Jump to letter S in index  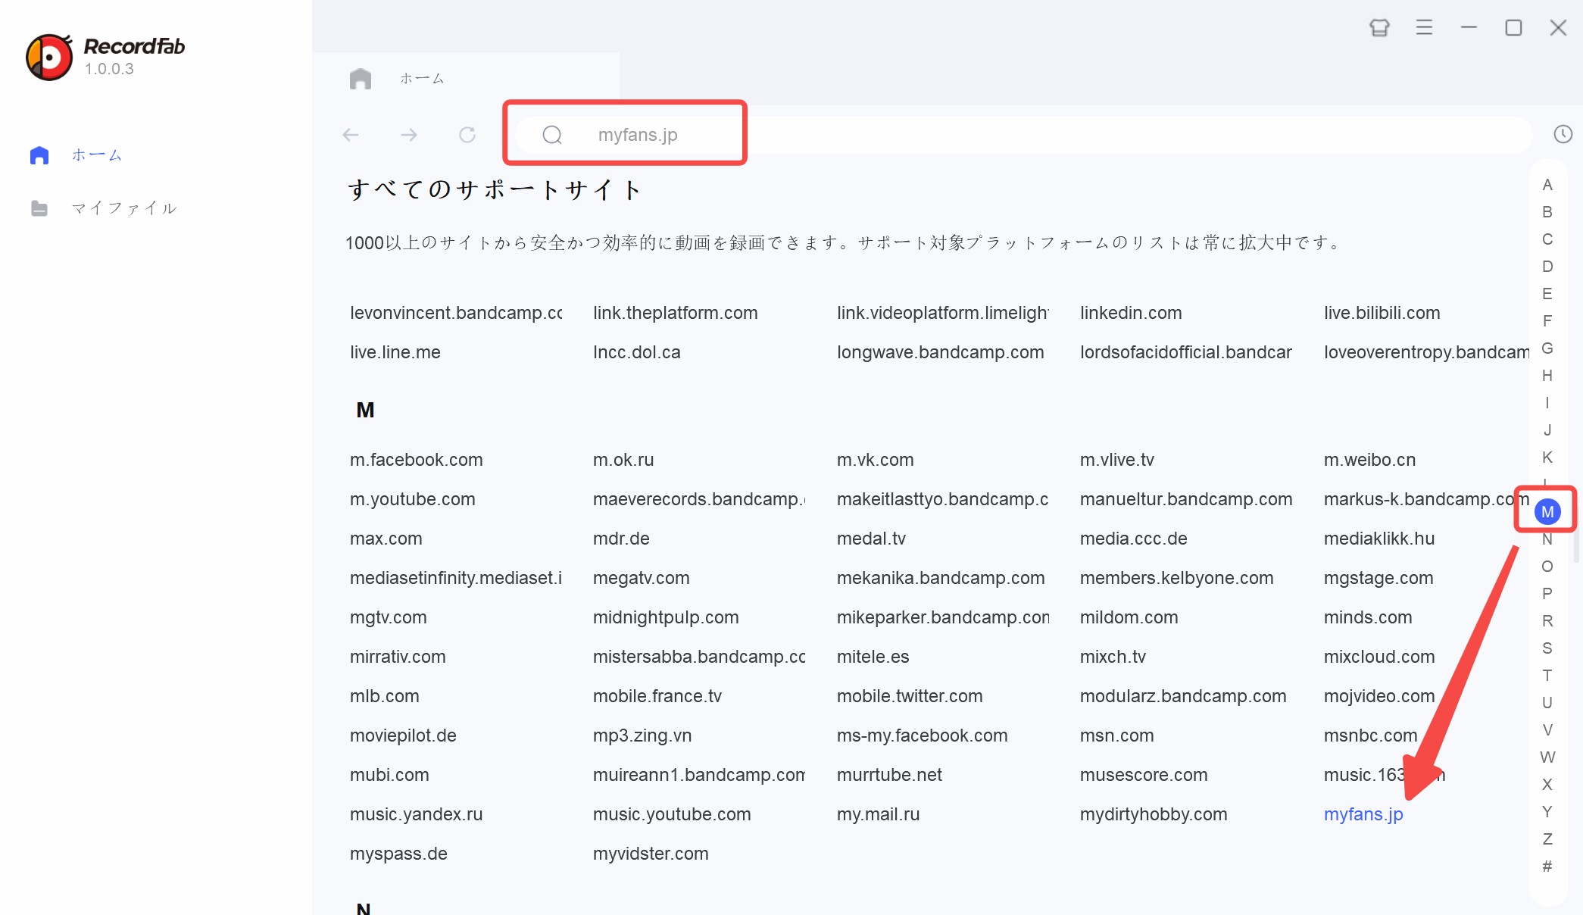pos(1547,648)
